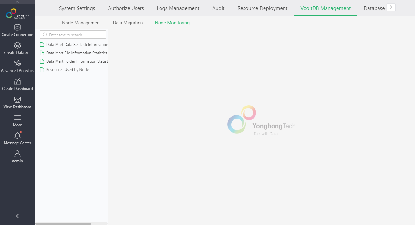Collapse the left sidebar with double chevron
The image size is (415, 225).
[17, 216]
